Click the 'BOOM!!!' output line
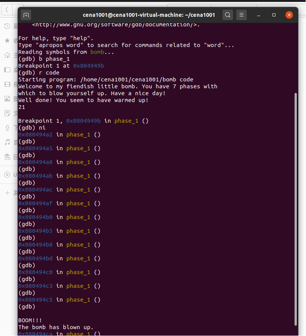Screen dimensions: 306x336 [x=30, y=320]
